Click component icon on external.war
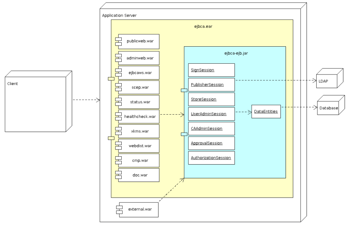The image size is (361, 234). [x=119, y=210]
